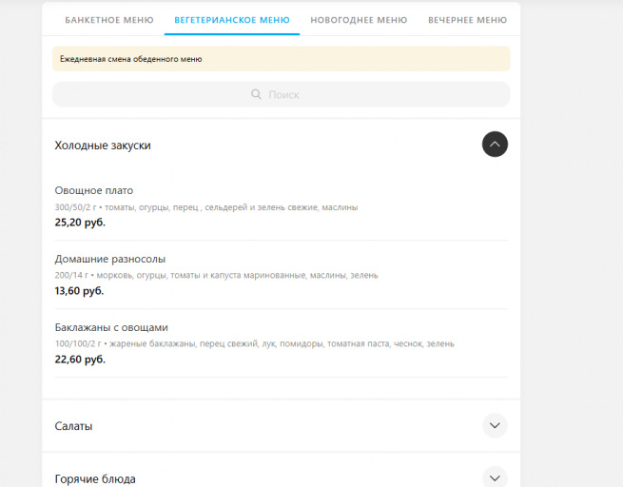Click the Салаты section heading
Screen dimensions: 623x487
(x=73, y=426)
